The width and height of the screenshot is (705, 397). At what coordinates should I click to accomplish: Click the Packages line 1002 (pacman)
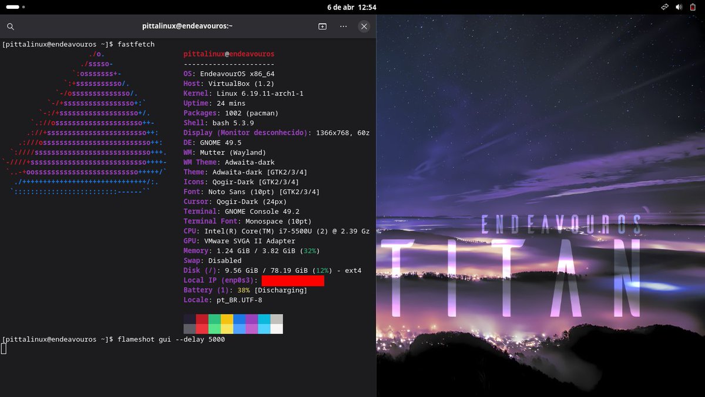point(231,113)
